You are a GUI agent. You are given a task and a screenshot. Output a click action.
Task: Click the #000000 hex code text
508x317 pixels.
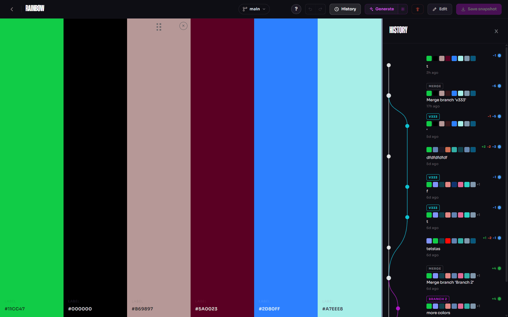[80, 309]
